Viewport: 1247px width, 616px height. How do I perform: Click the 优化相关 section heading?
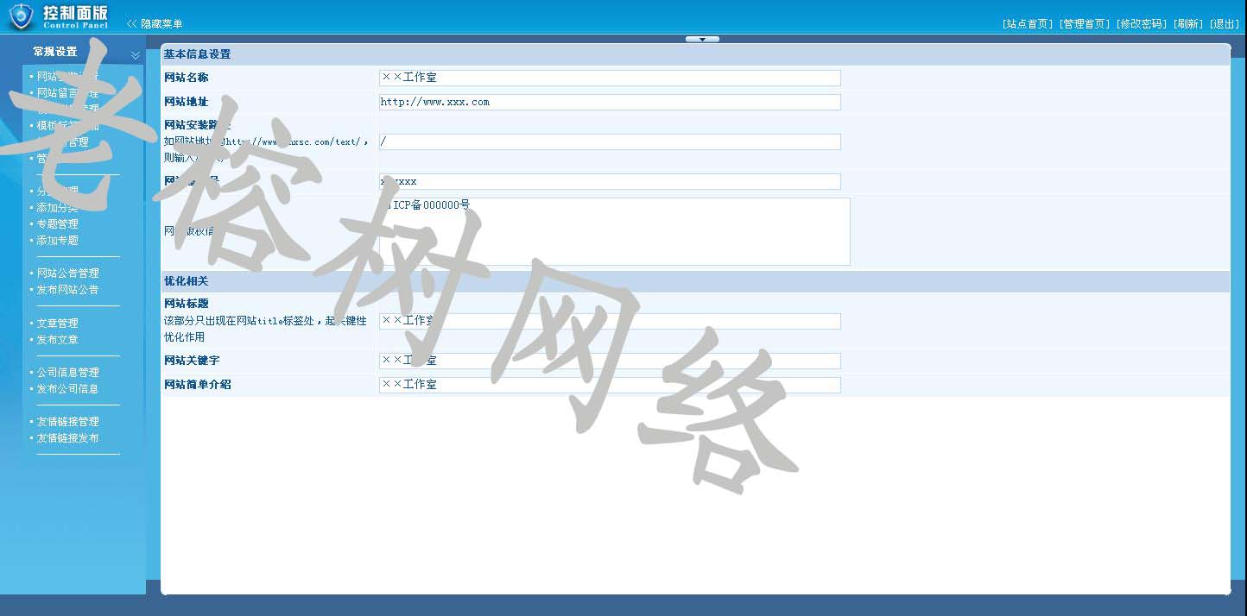[x=187, y=281]
